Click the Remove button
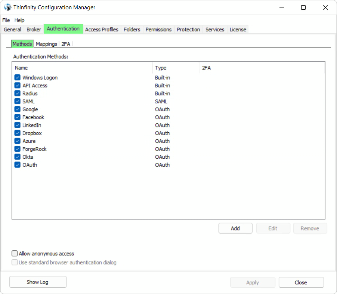The image size is (337, 294). (310, 228)
